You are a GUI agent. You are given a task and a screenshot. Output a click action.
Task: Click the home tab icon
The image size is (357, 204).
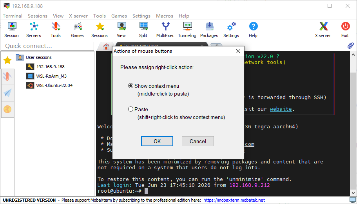pyautogui.click(x=106, y=46)
